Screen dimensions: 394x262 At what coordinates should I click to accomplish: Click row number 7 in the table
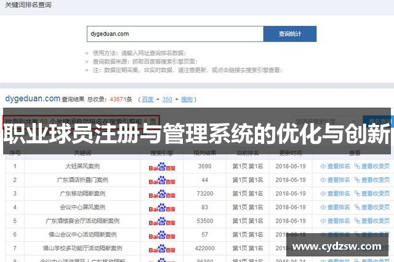pyautogui.click(x=15, y=248)
